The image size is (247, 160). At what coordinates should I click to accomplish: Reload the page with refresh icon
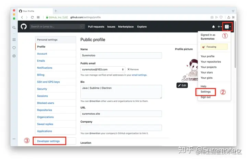point(32,17)
